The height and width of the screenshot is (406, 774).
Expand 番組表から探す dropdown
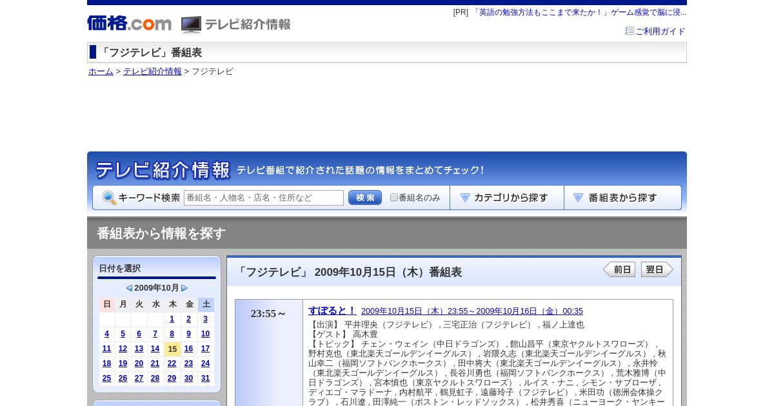point(622,198)
